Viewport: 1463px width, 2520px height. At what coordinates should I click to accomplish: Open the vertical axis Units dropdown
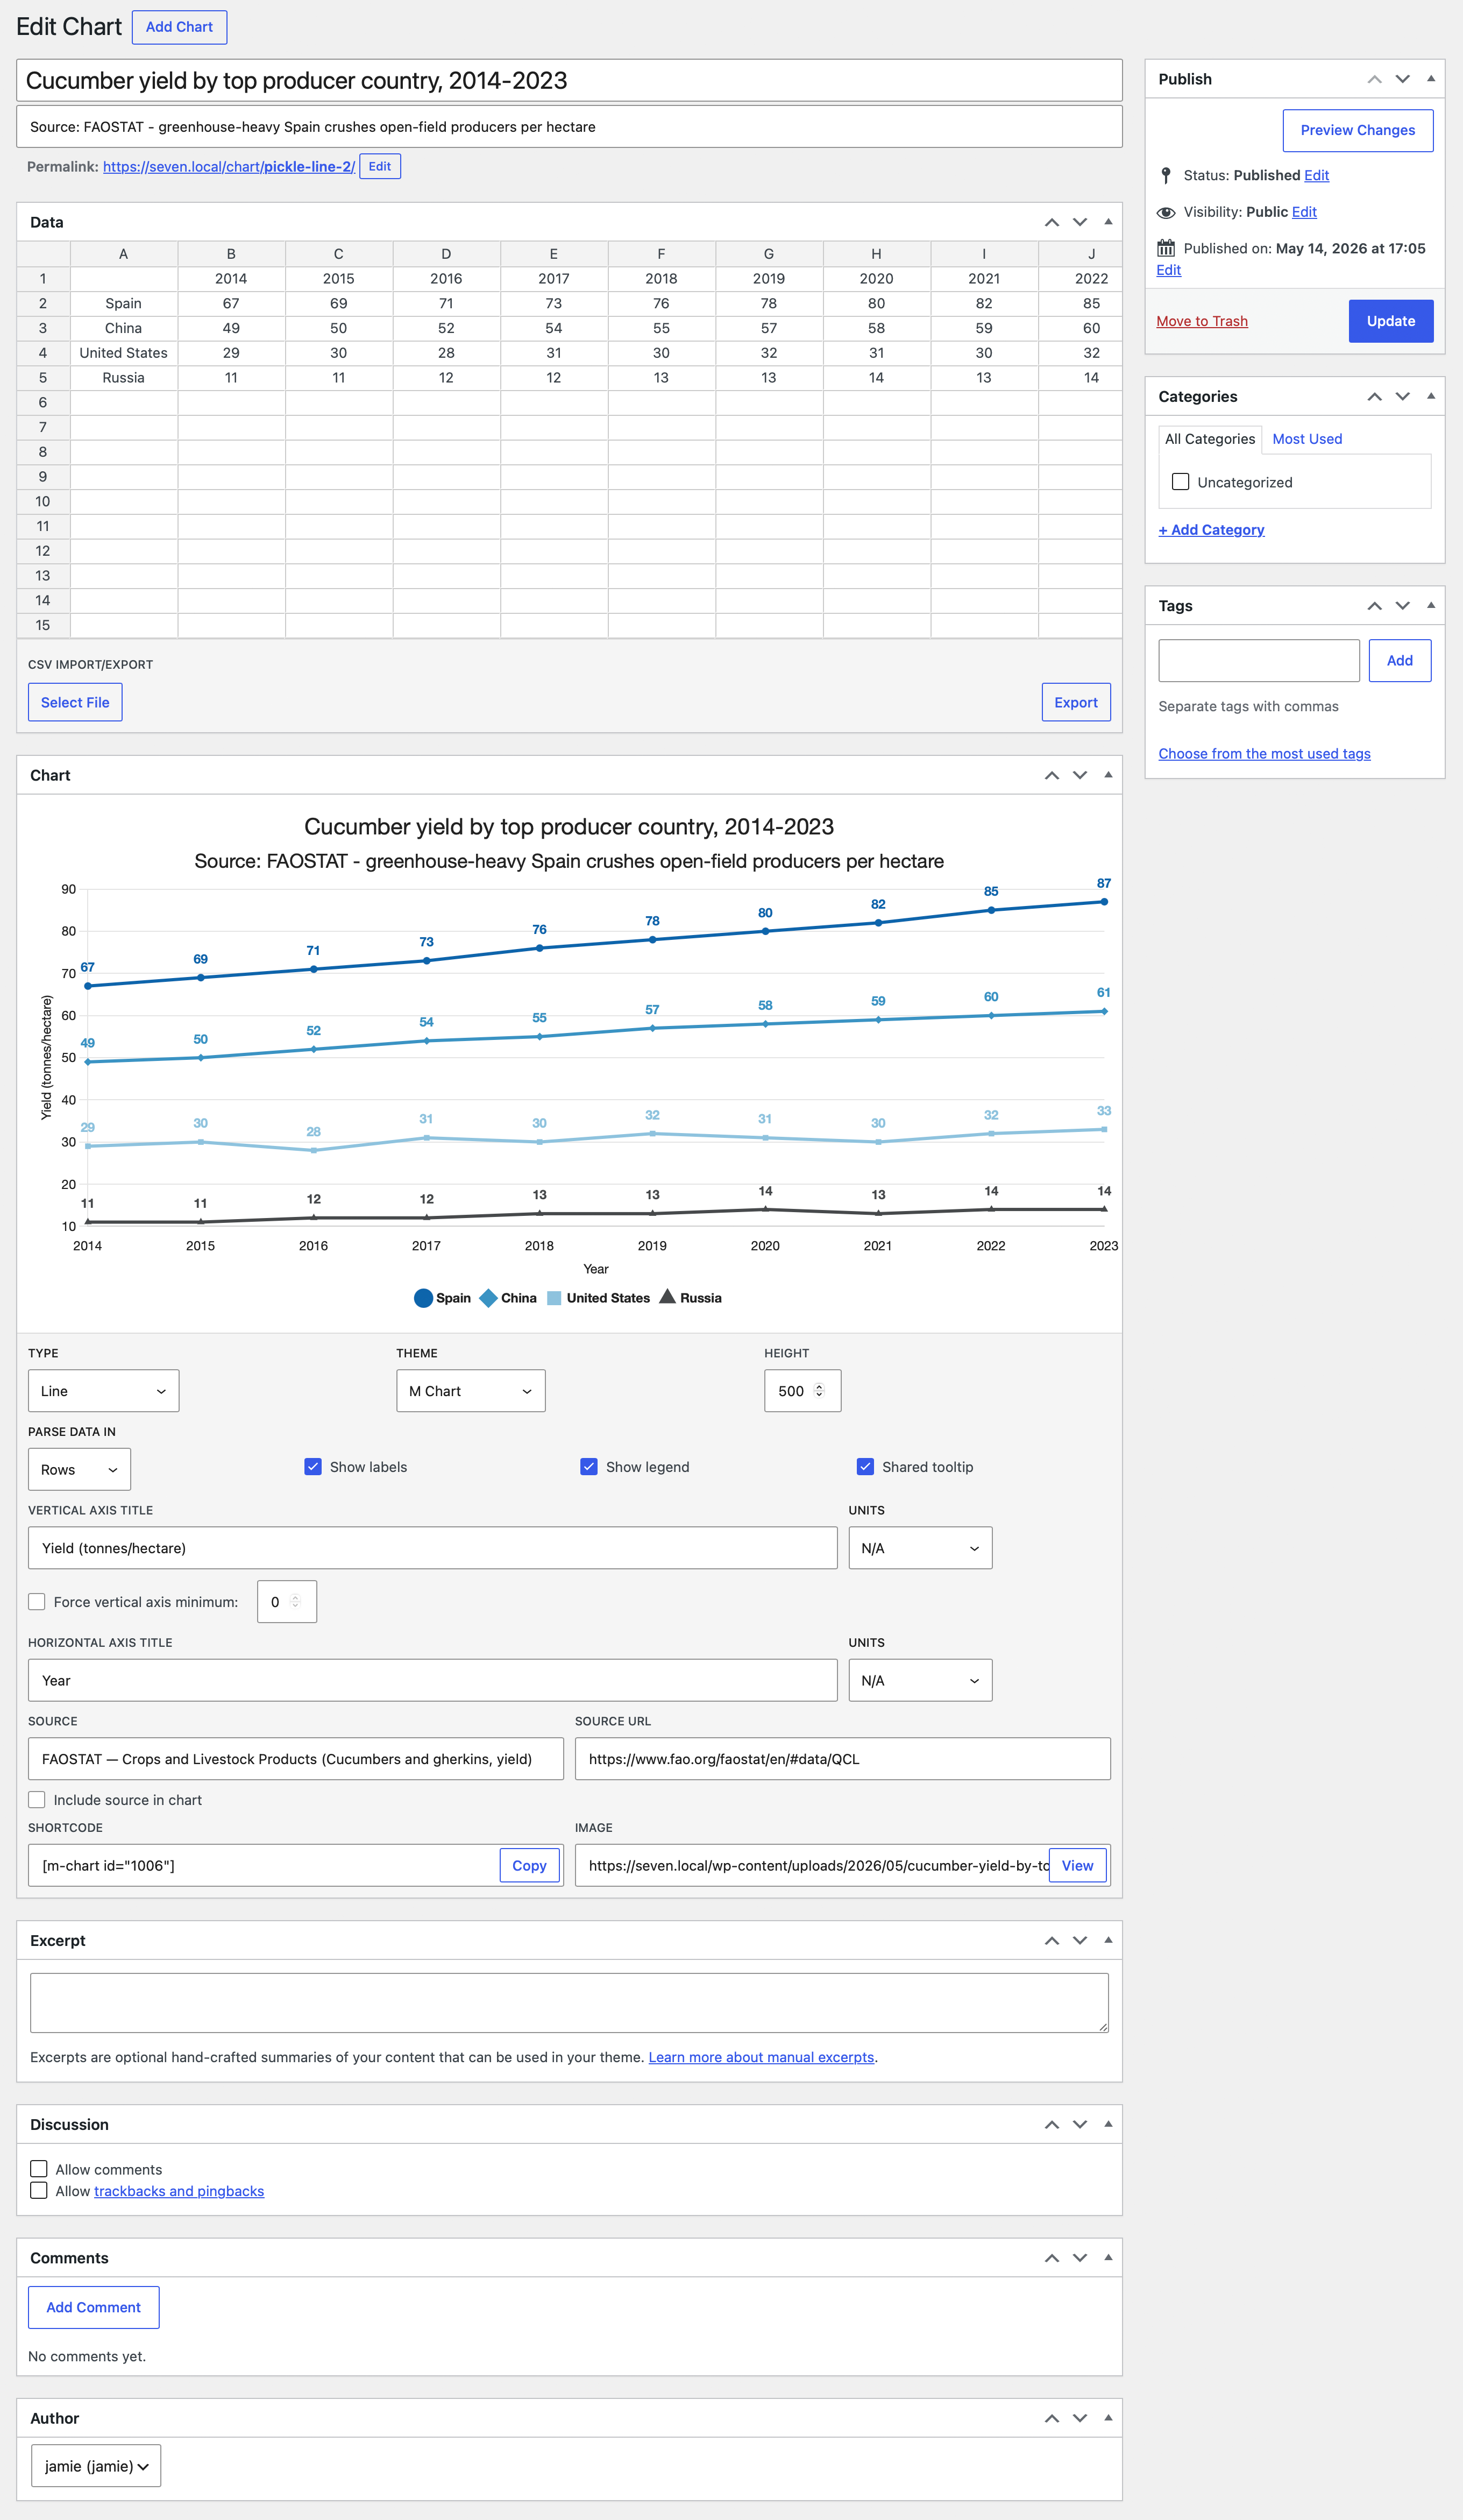(920, 1547)
